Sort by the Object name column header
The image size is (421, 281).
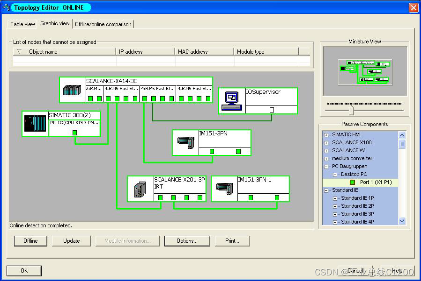(65, 52)
